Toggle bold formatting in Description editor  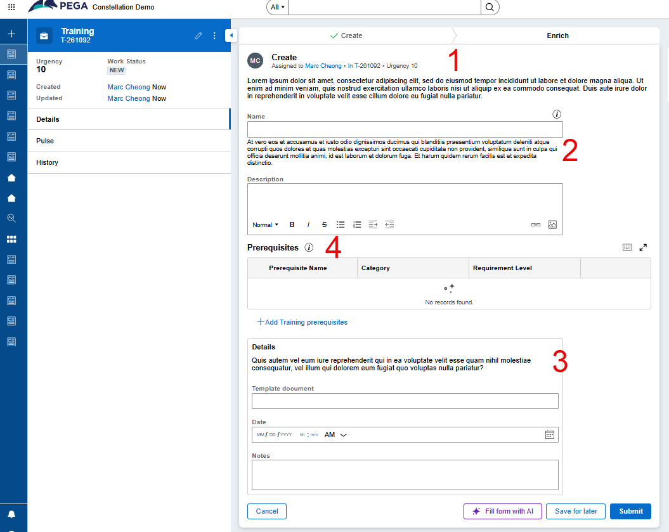point(292,224)
